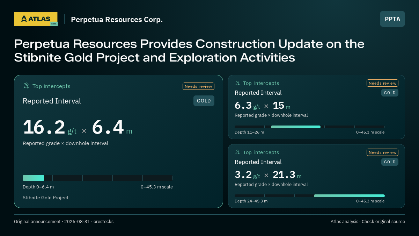Click the Depth 11–26 m label
Viewport: 419px width, 236px height.
coord(249,132)
